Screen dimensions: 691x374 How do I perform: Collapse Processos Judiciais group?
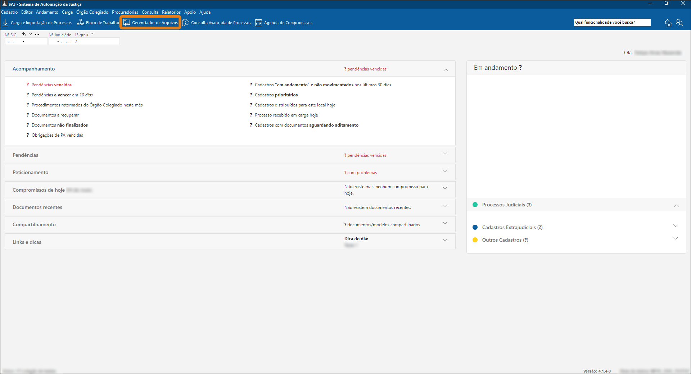[676, 206]
